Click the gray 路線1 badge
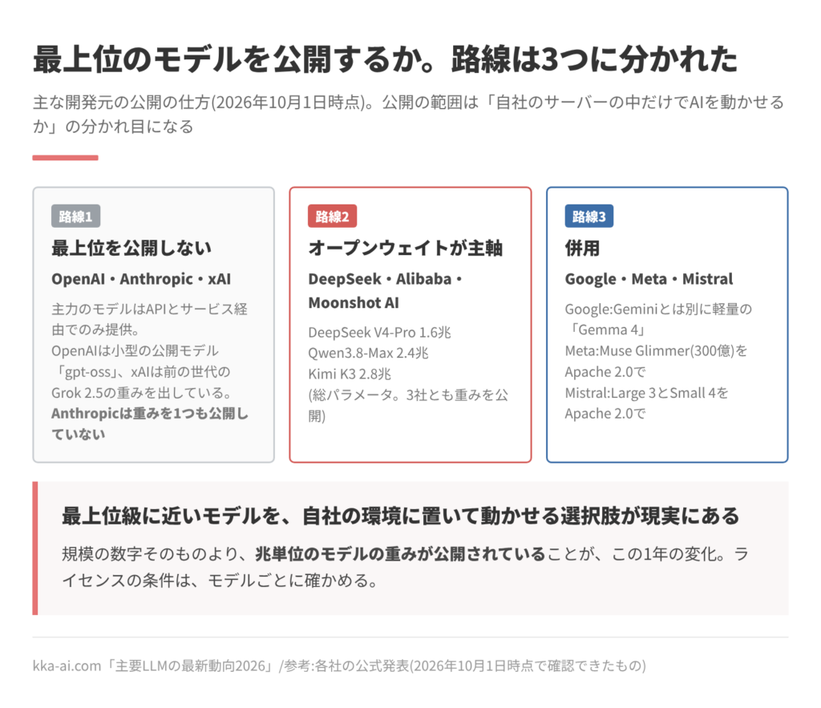Screen dimensions: 821x708 (x=76, y=216)
